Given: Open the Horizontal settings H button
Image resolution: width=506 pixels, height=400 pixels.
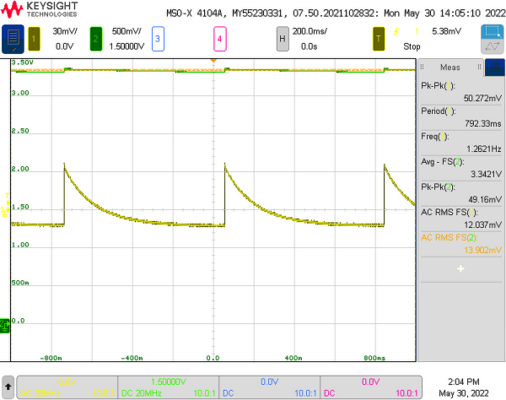Looking at the screenshot, I should pos(283,39).
